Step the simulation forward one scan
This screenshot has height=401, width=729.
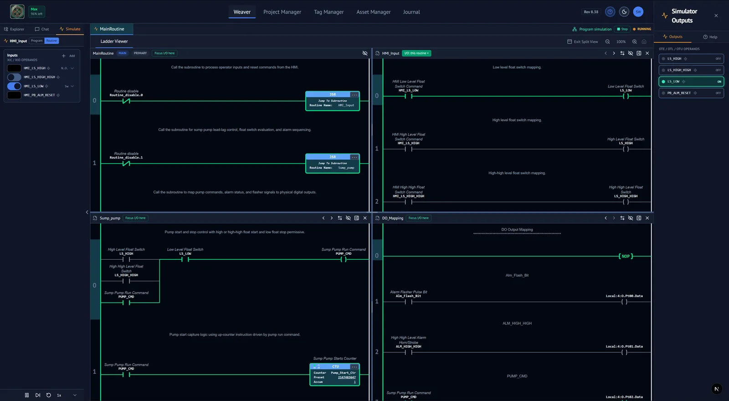tap(38, 395)
